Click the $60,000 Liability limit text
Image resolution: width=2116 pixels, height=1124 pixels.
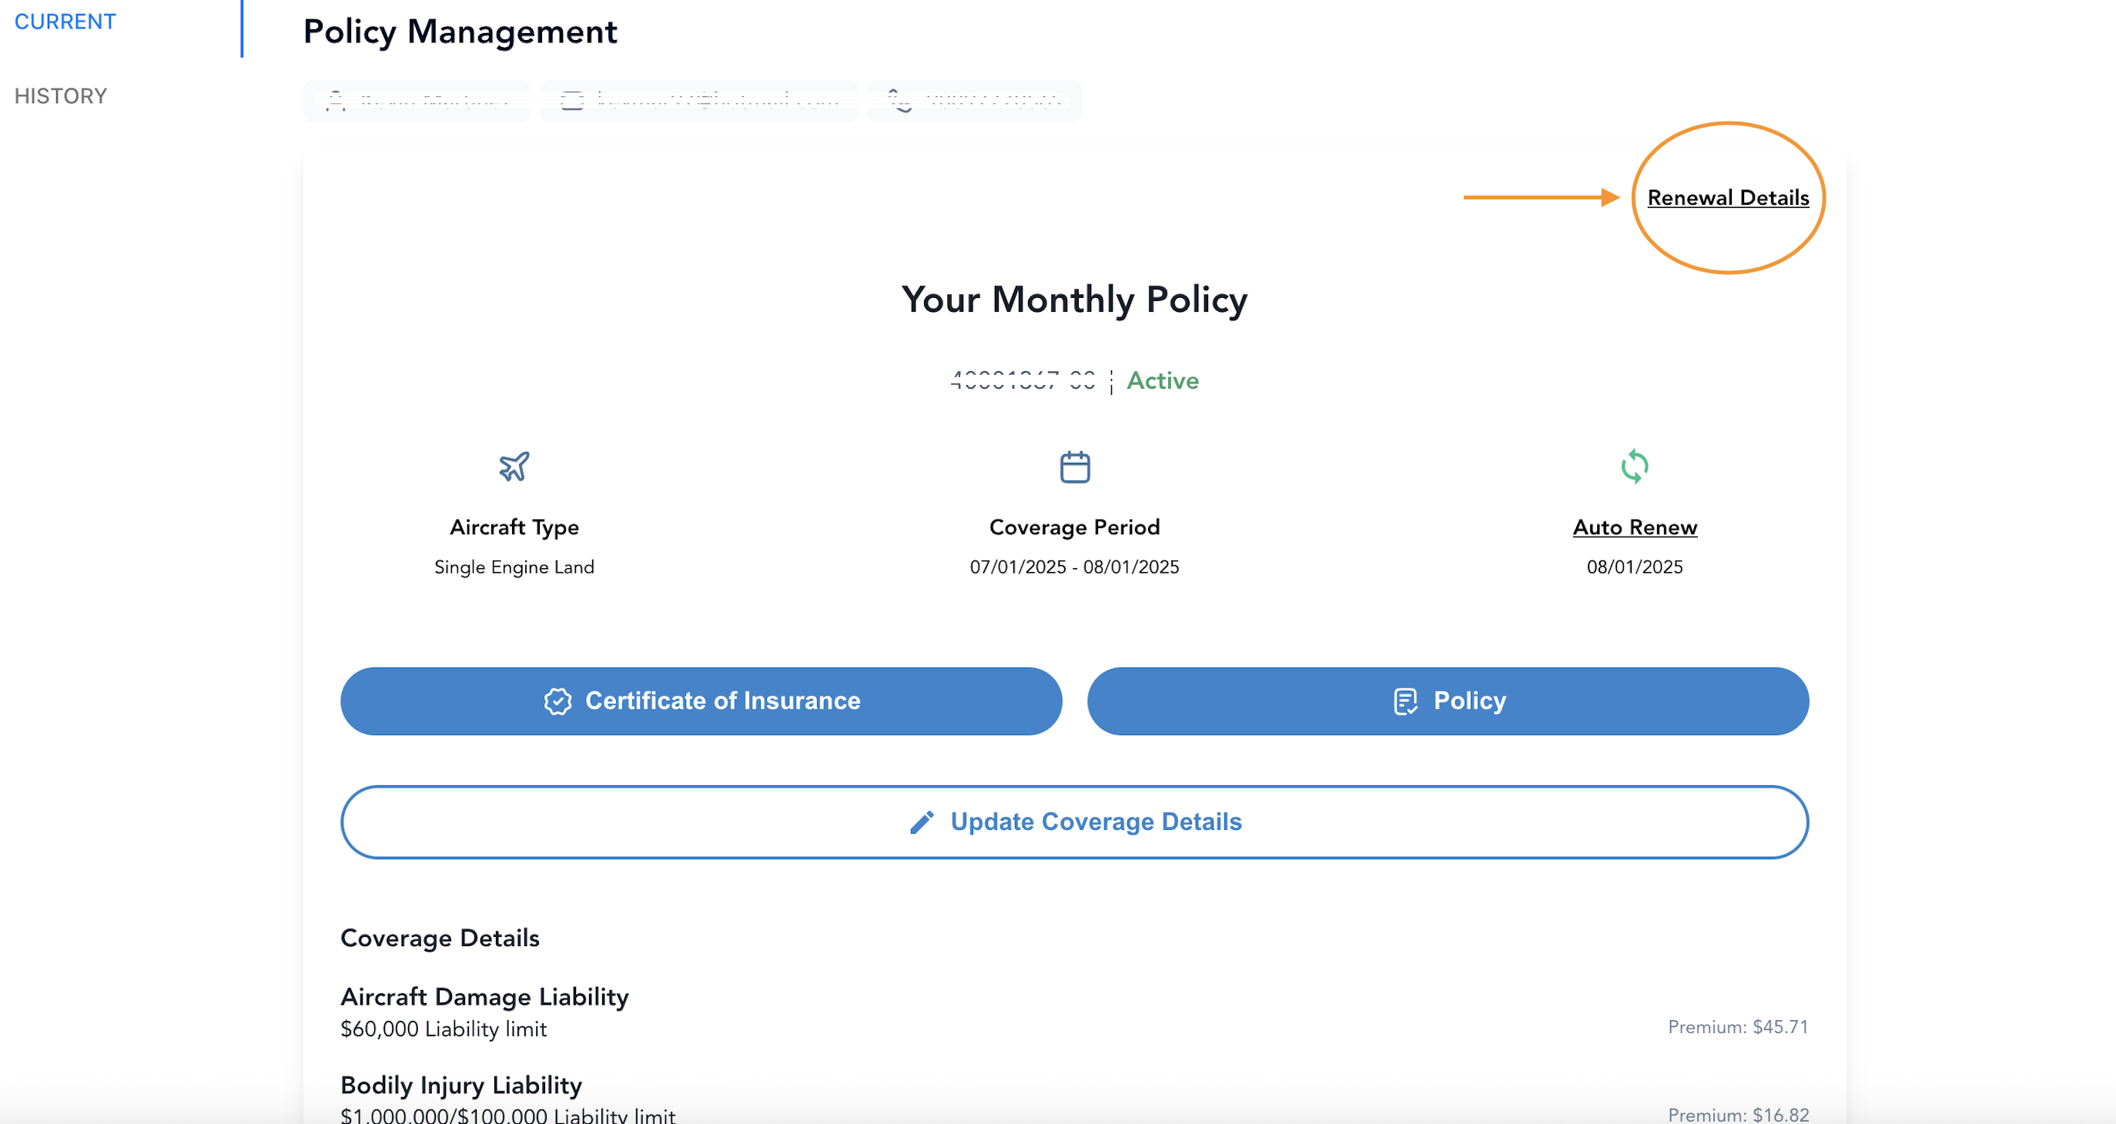click(444, 1029)
